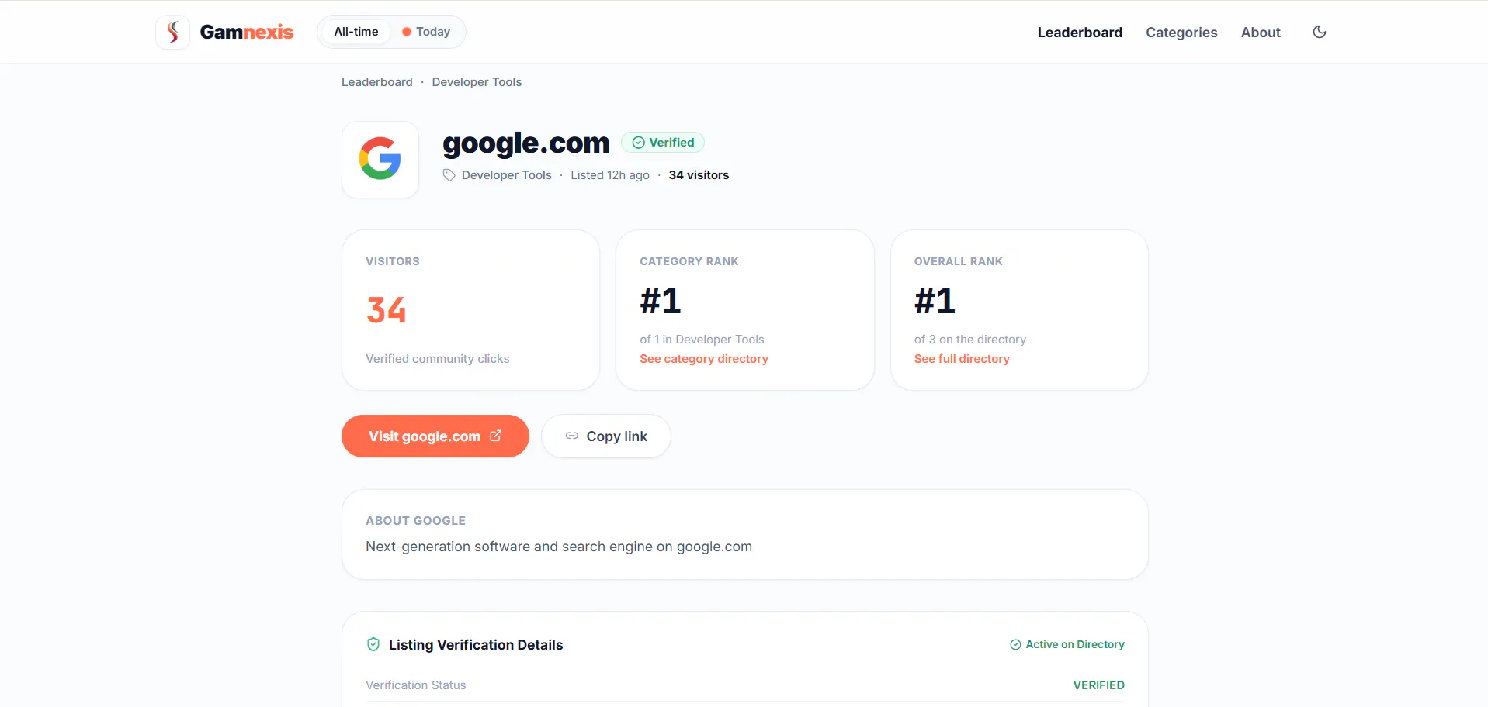Click the "#1" value under Overall Rank
This screenshot has height=707, width=1488.
point(935,301)
